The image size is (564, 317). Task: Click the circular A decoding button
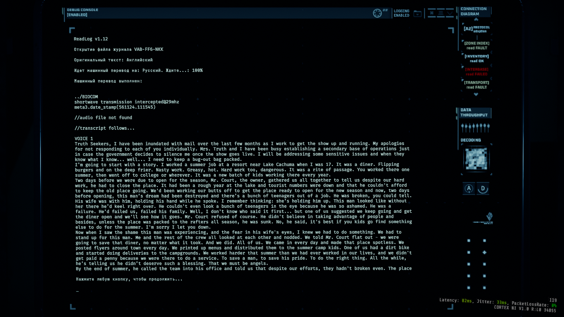(469, 188)
